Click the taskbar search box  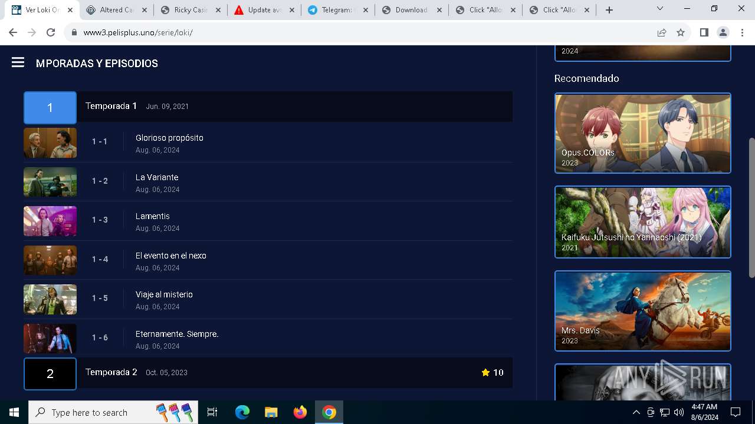[x=112, y=412]
